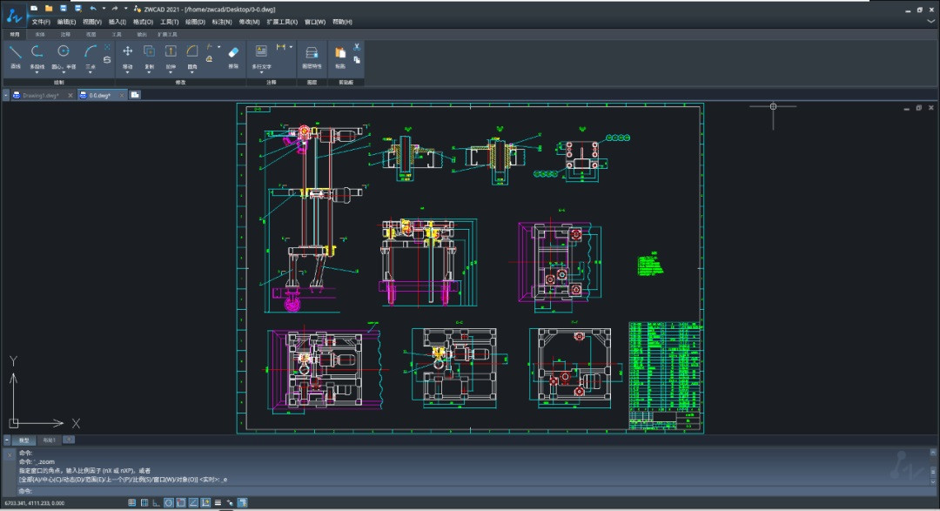The image size is (940, 511).
Task: Click the New file quick access icon
Action: coord(34,9)
